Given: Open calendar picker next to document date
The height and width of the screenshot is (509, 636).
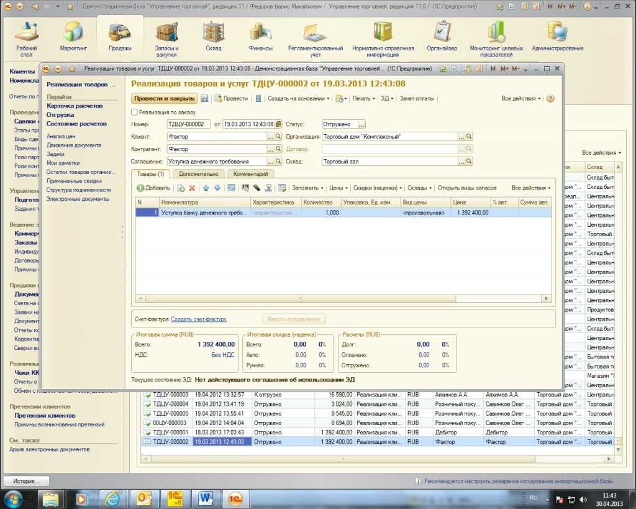Looking at the screenshot, I should (x=278, y=124).
